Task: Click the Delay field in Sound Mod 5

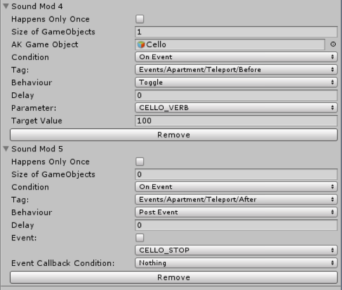Action: coord(236,225)
